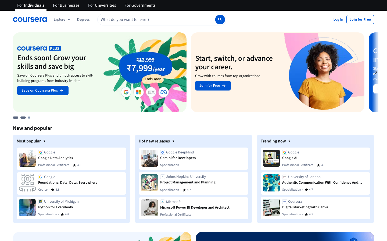This screenshot has width=387, height=241.
Task: Click the 'New and popular' heading
Action: click(x=33, y=128)
